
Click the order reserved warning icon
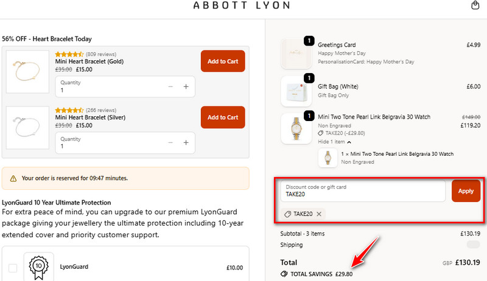tap(13, 178)
